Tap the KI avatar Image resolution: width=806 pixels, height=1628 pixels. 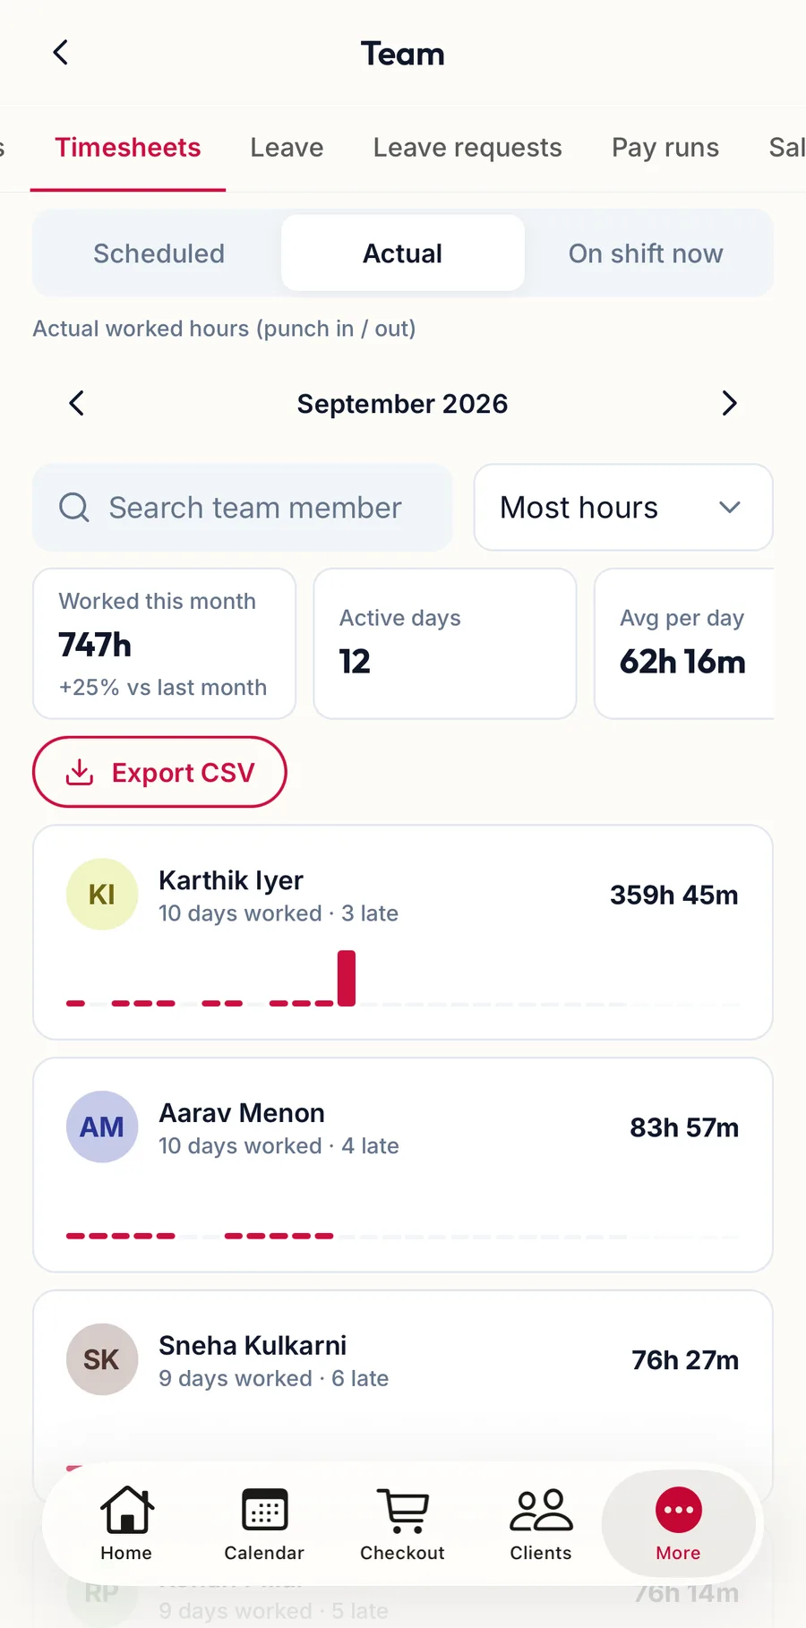[102, 895]
